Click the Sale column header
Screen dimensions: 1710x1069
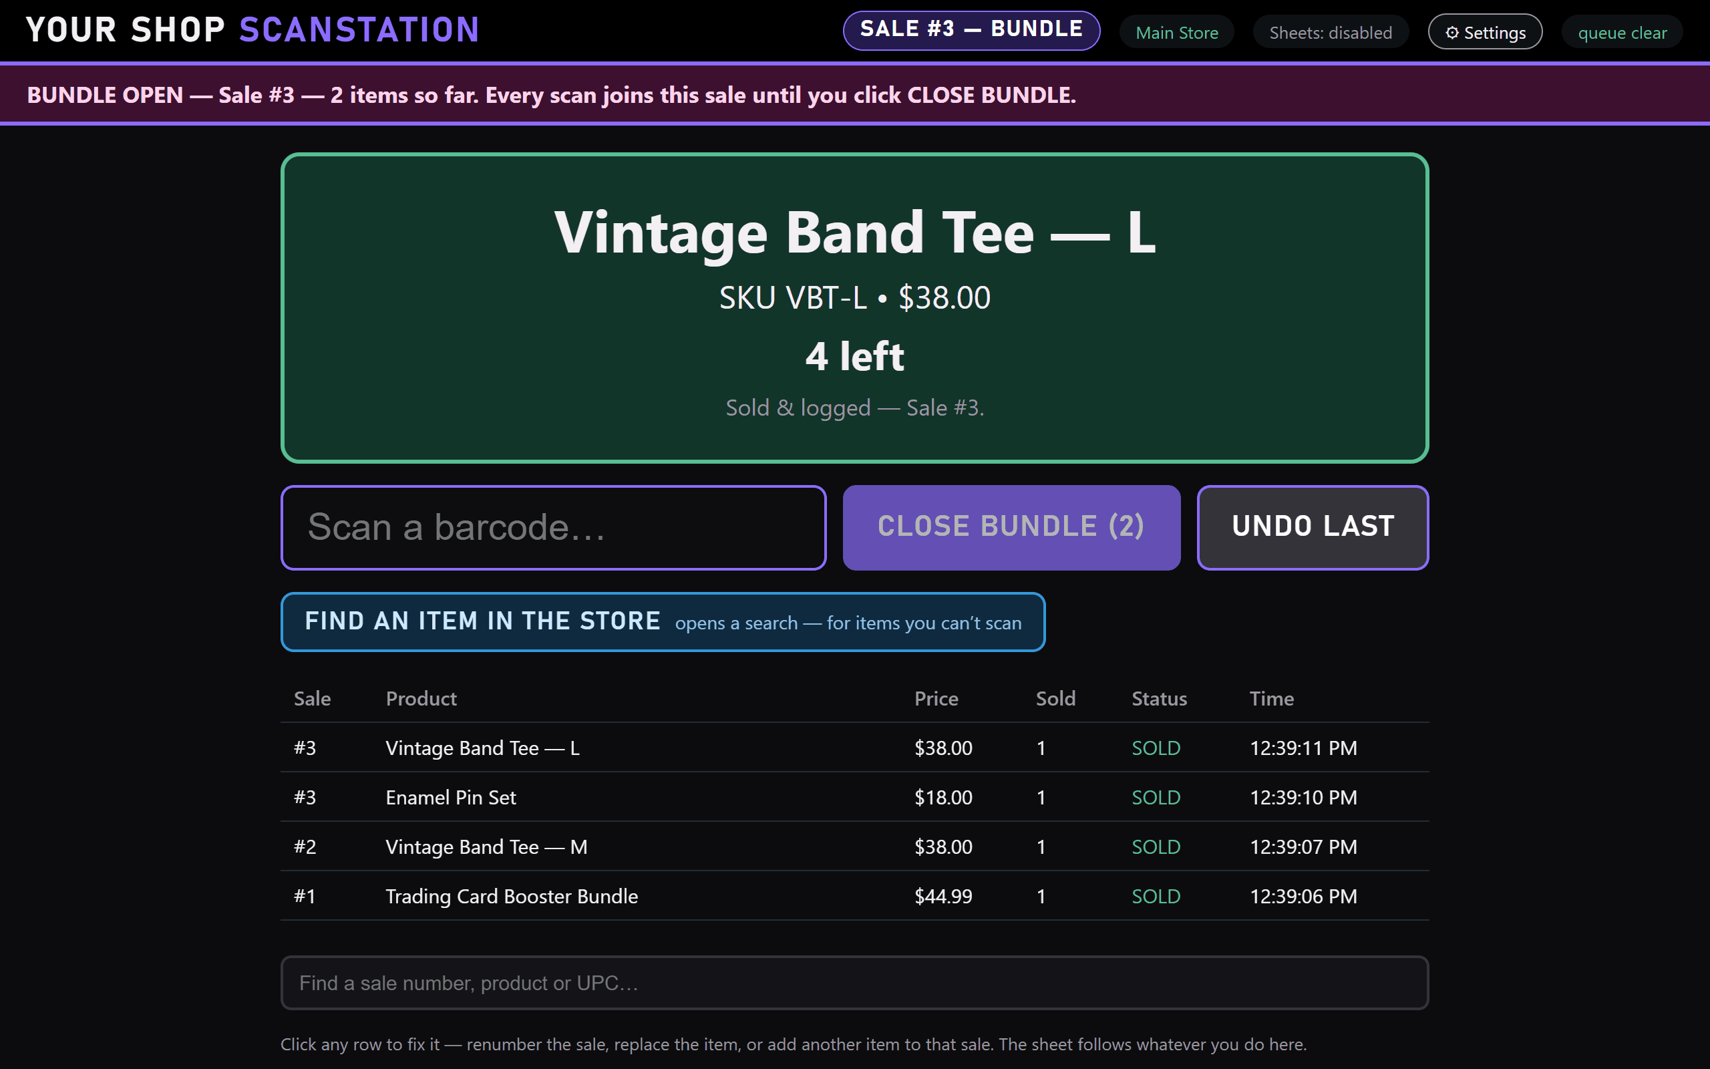[x=313, y=699]
